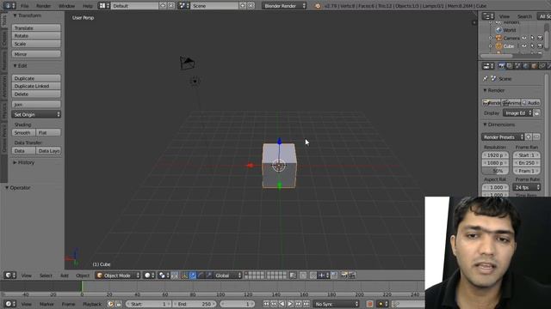
Task: Open the Add menu in 3D viewport header
Action: pyautogui.click(x=65, y=276)
